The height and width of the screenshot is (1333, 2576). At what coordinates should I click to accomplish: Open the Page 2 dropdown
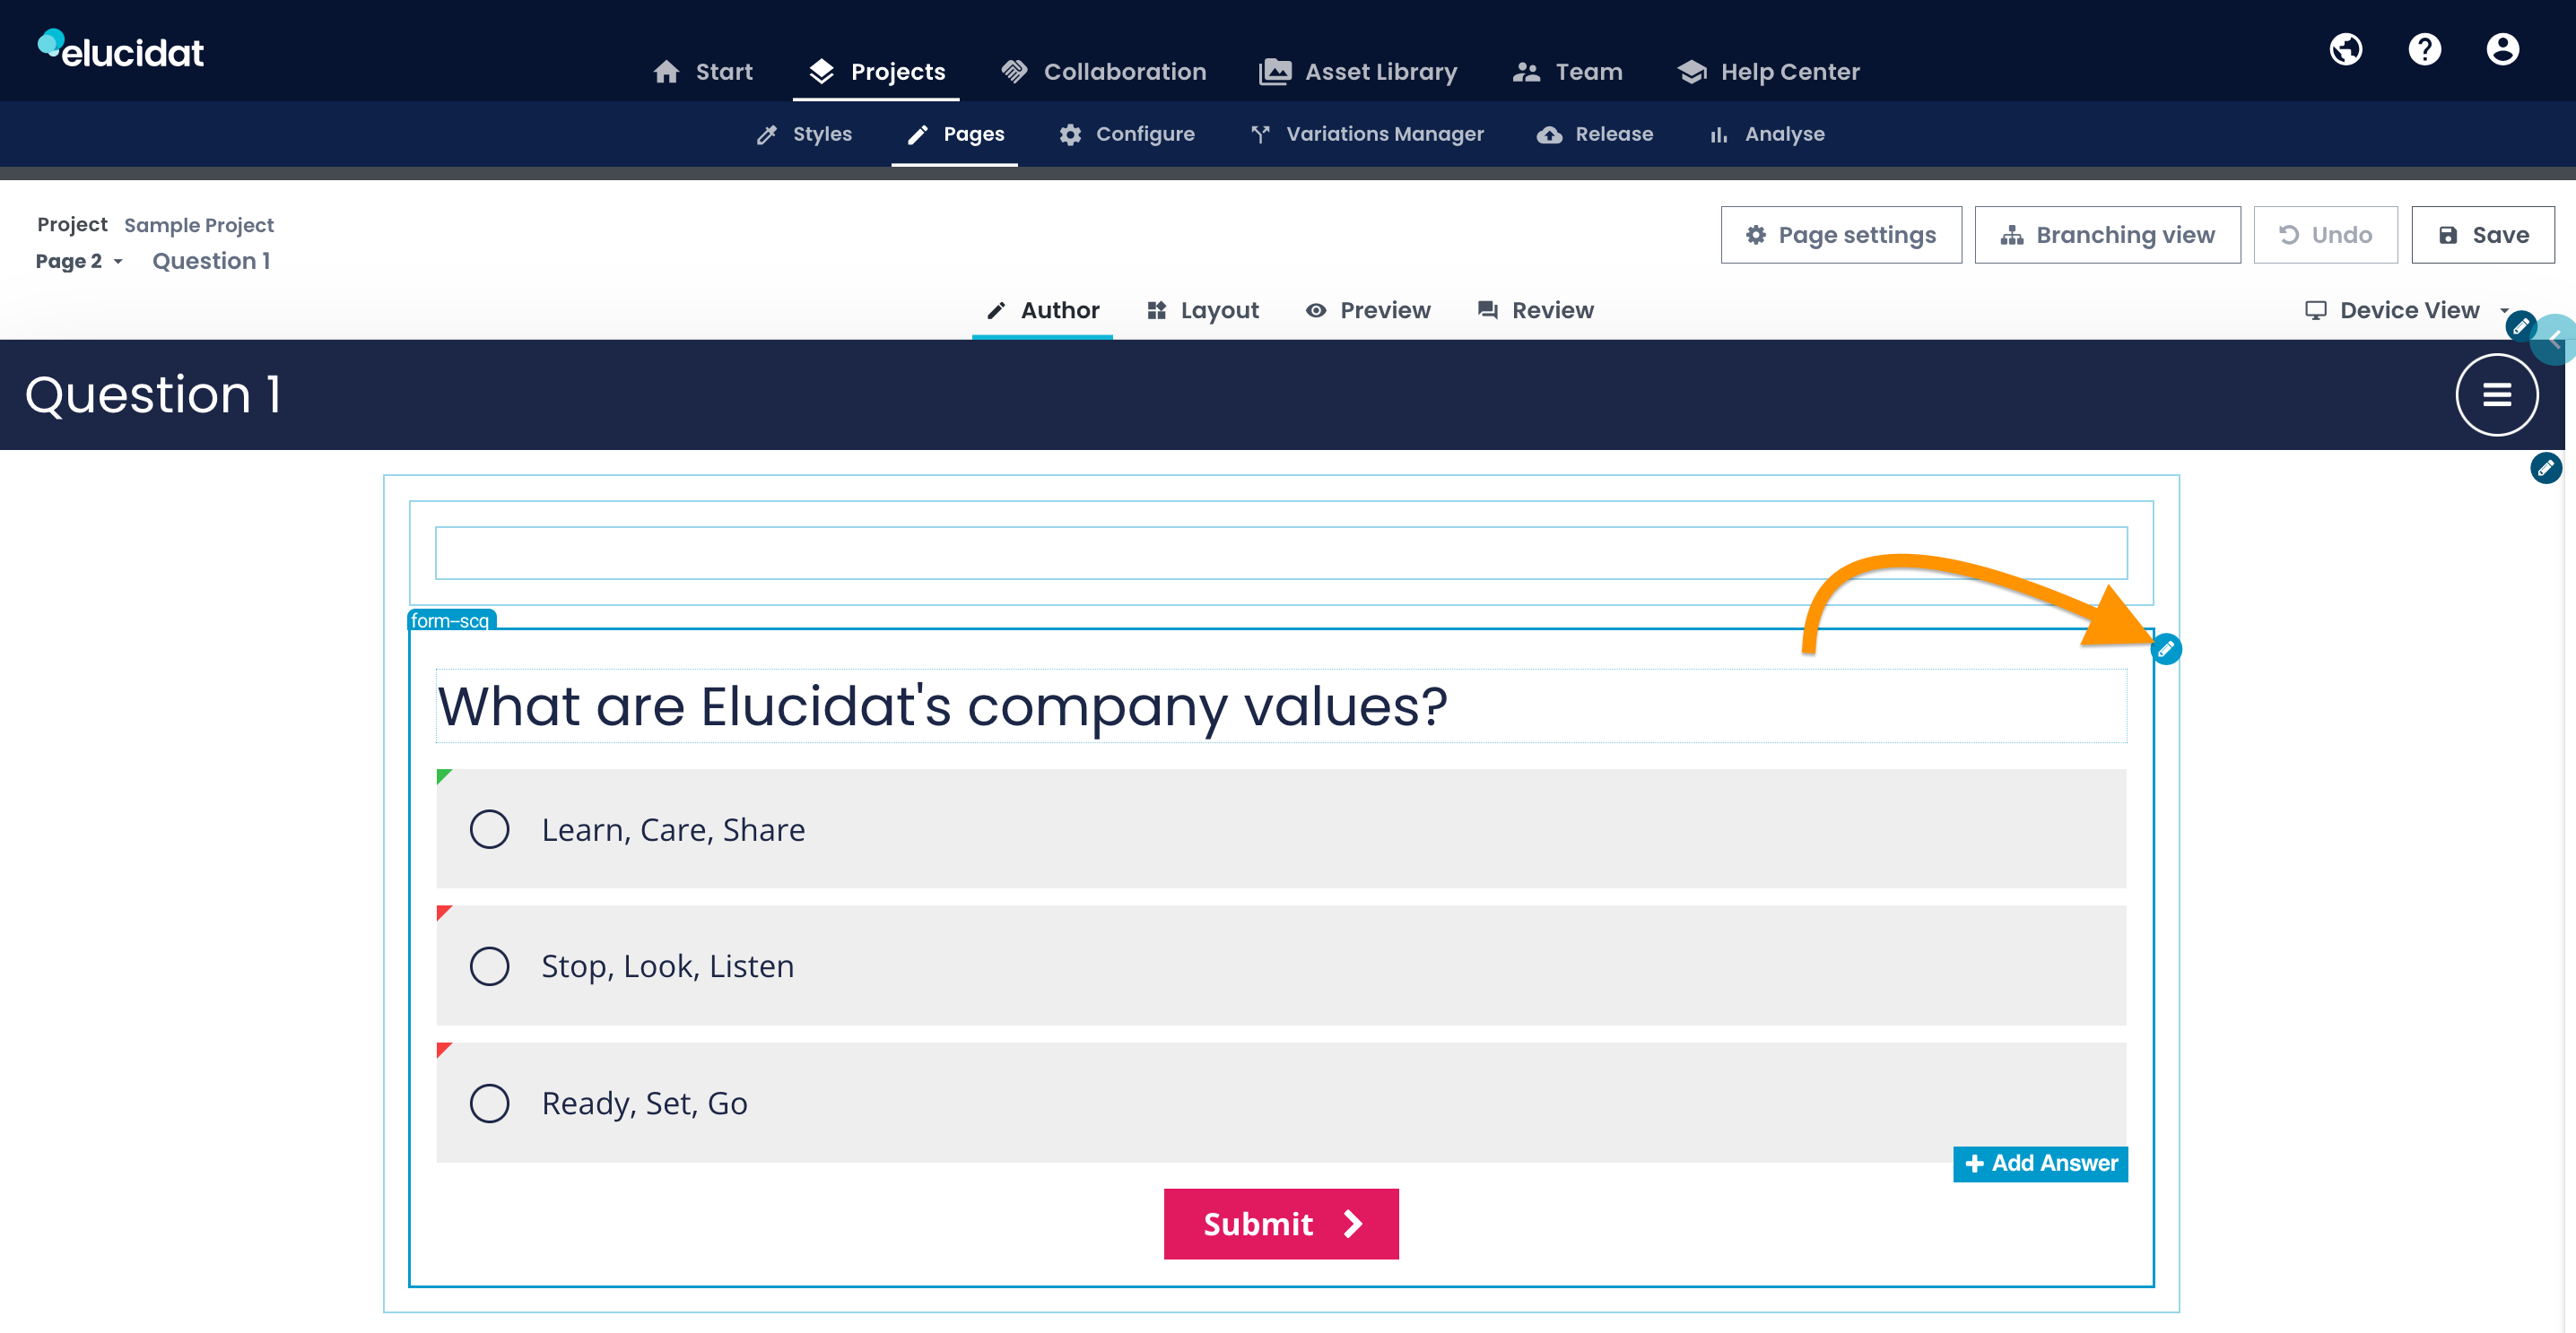79,261
